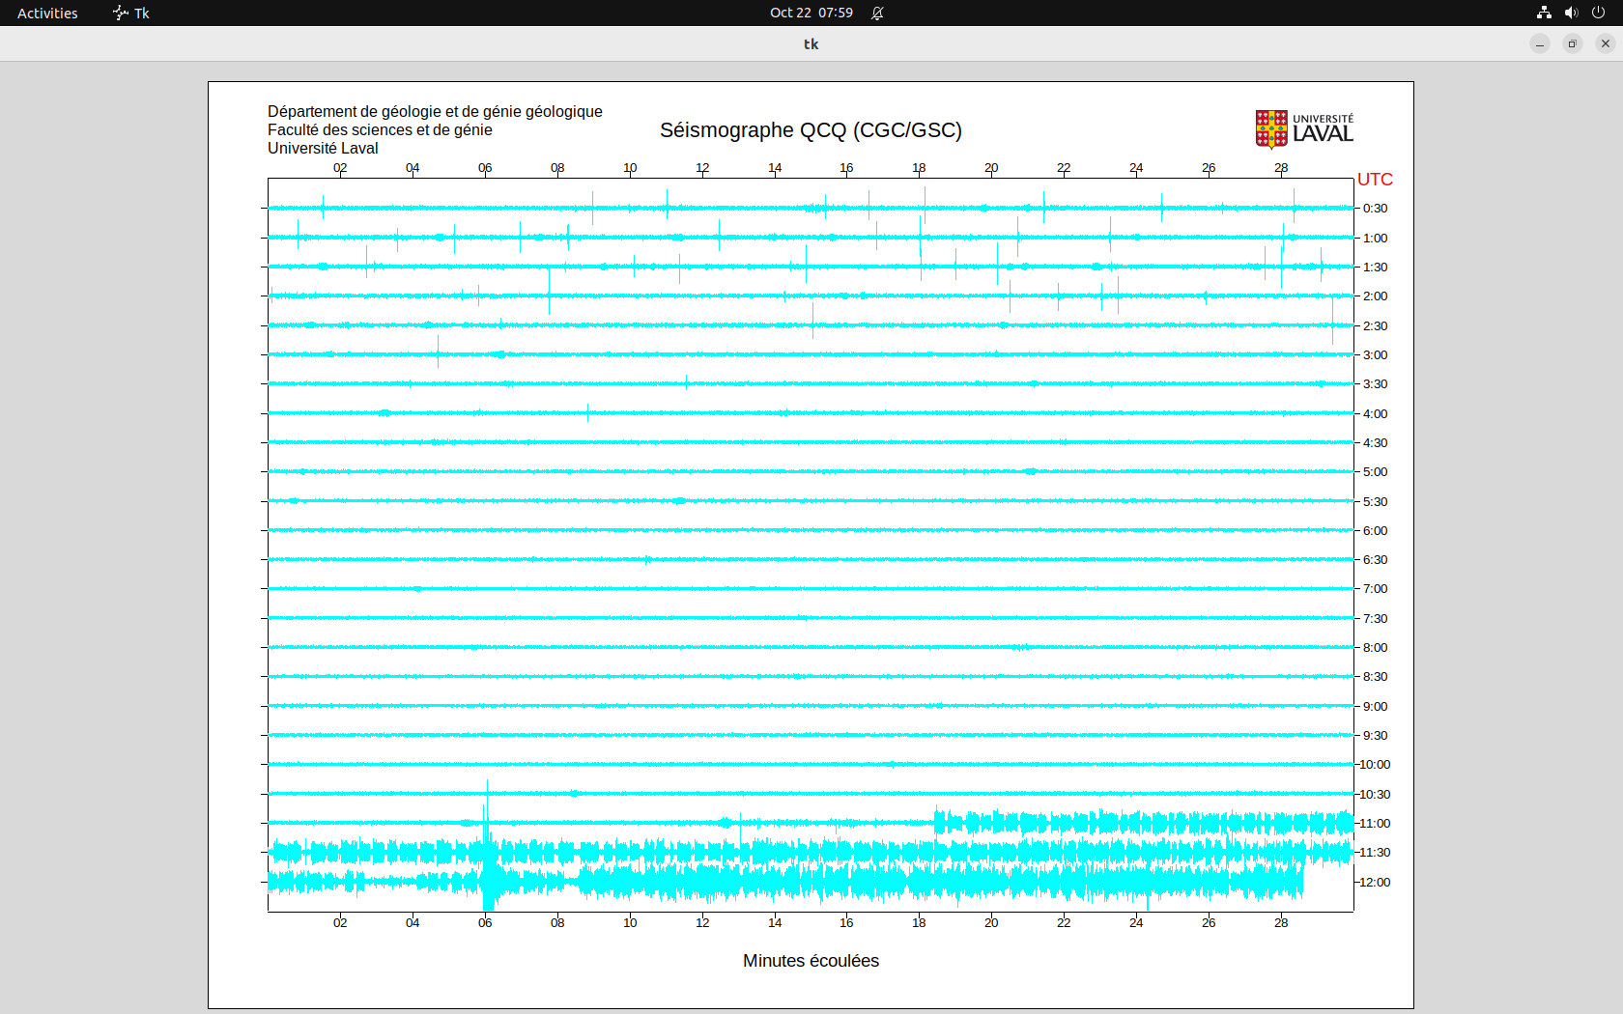The height and width of the screenshot is (1014, 1623).
Task: Open the power menu icon
Action: click(1598, 13)
